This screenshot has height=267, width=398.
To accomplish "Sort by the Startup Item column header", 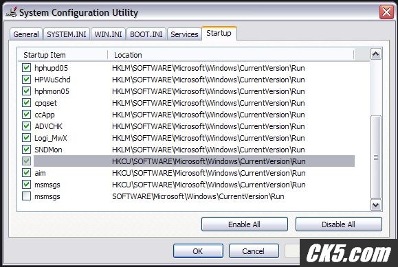I will coord(63,55).
